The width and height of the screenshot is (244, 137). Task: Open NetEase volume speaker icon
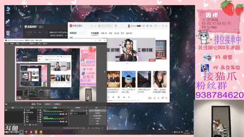click(158, 98)
